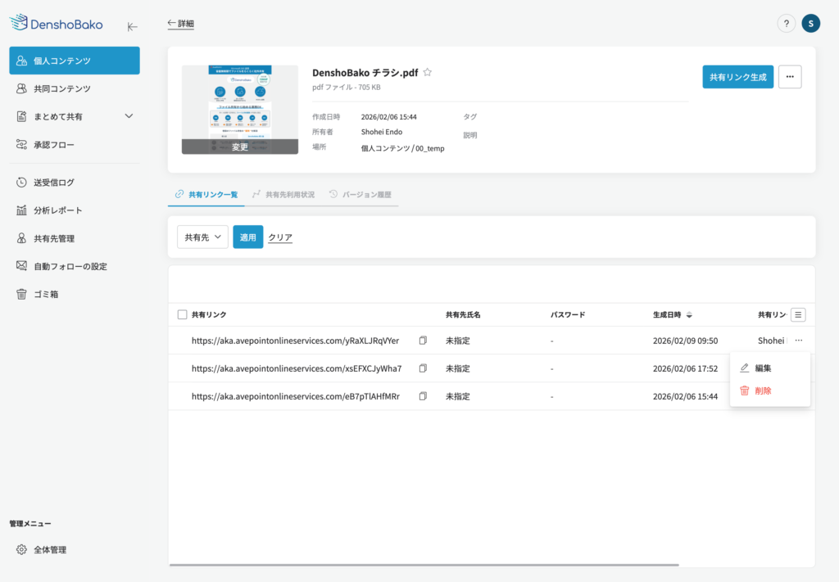
Task: Copy the eB7pTlAHfMRr share link
Action: tap(423, 396)
